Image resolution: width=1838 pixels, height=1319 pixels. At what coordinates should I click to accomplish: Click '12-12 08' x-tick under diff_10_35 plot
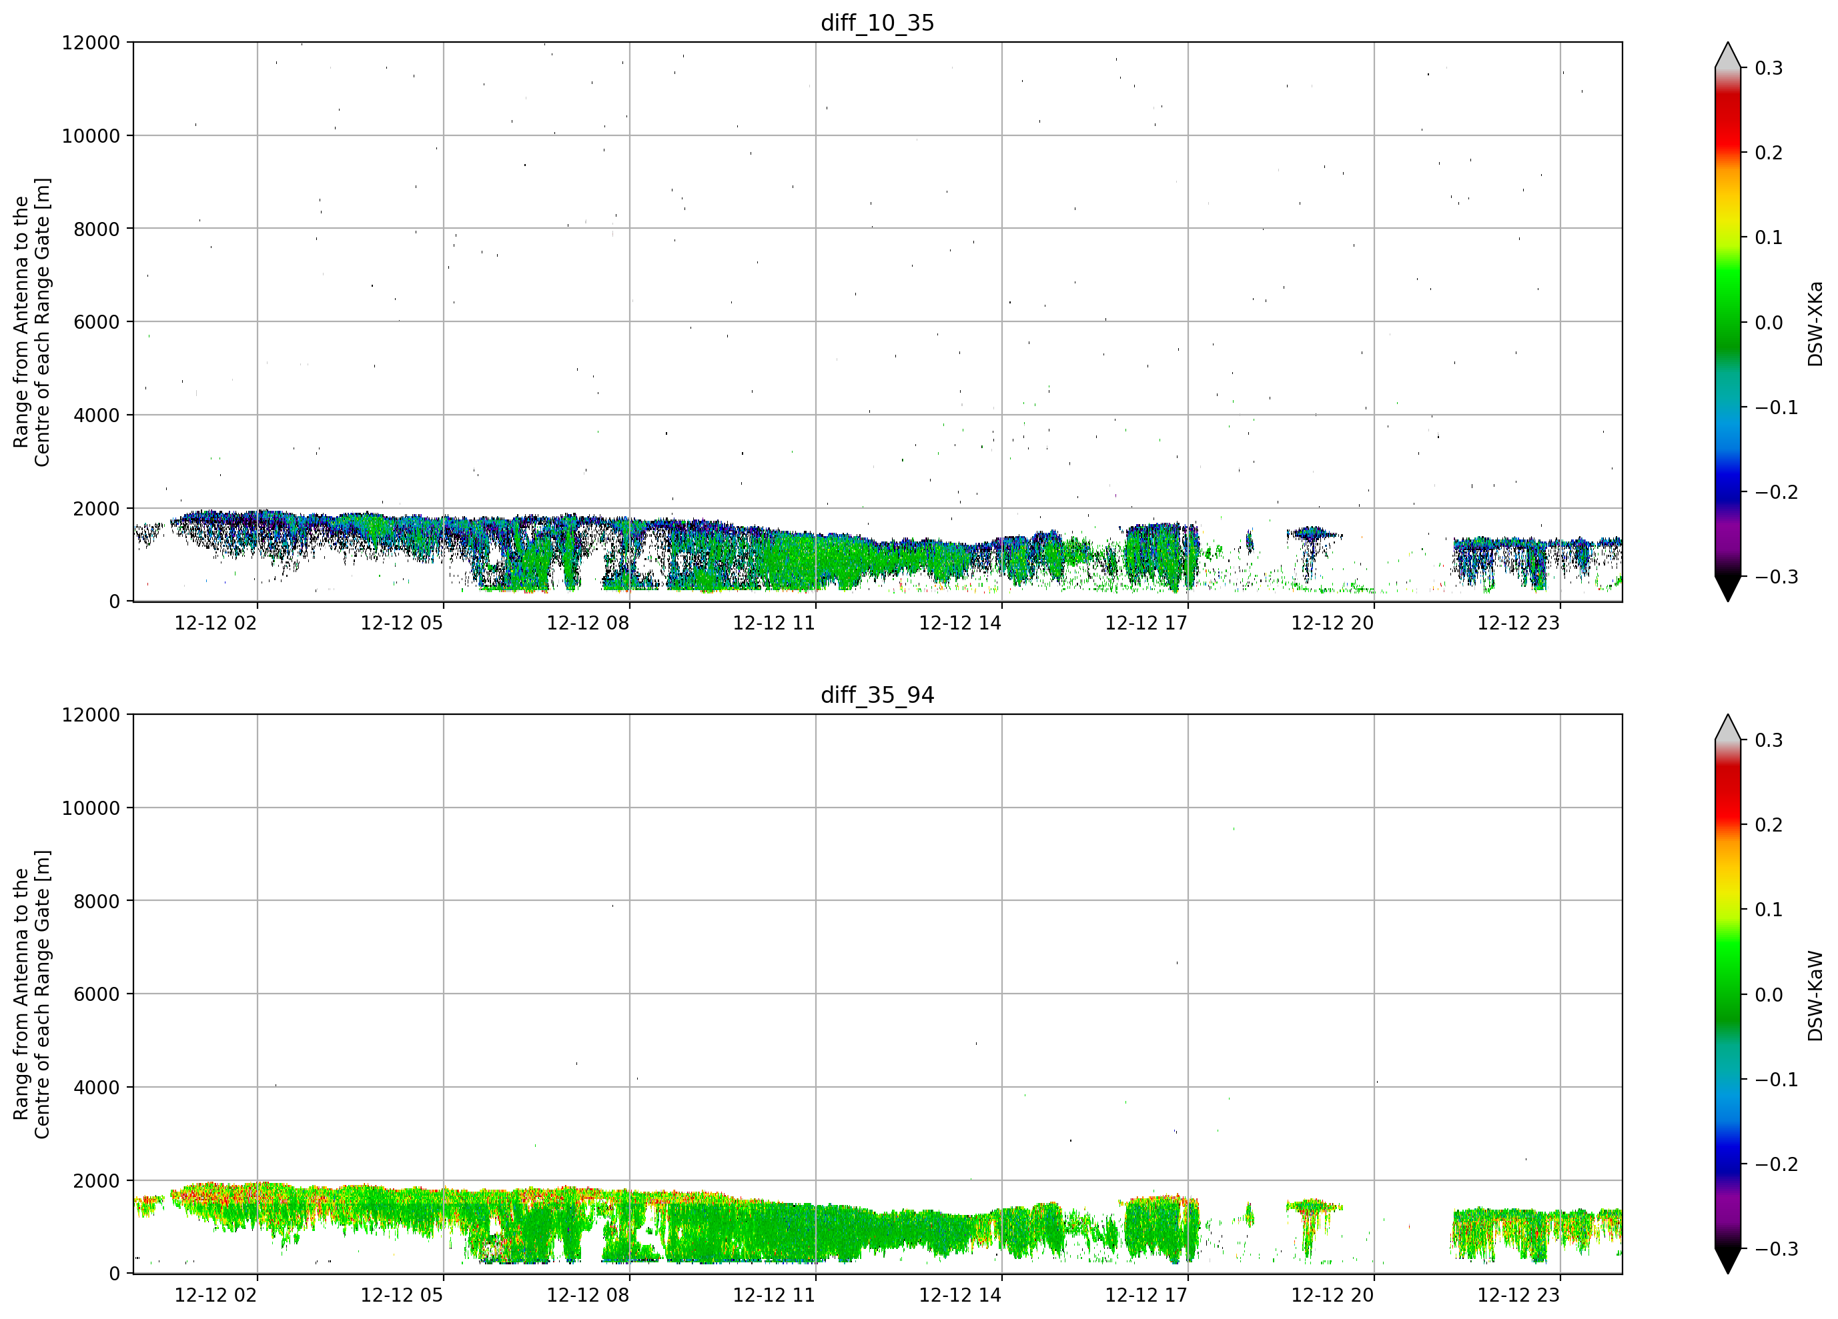(x=588, y=623)
